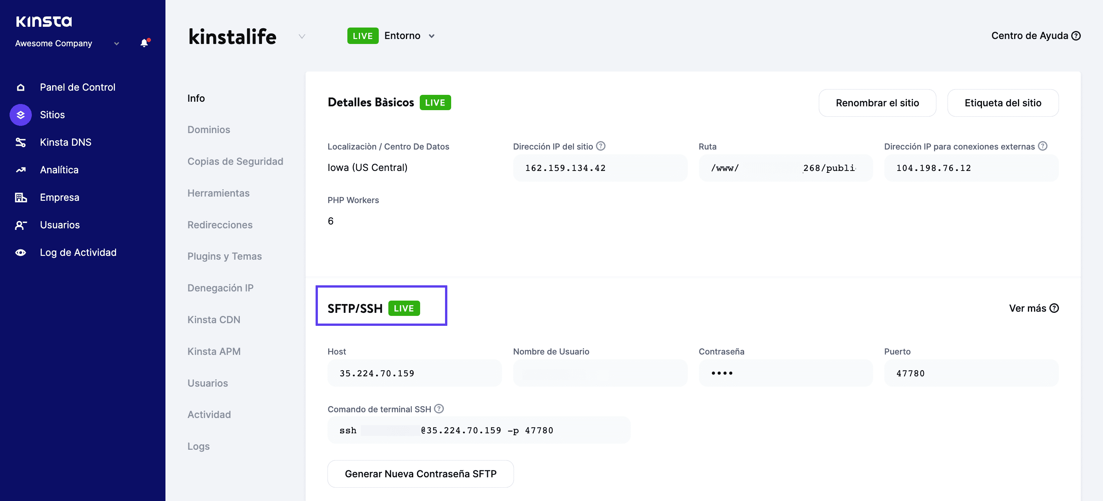Viewport: 1103px width, 501px height.
Task: Switch to Copias de Seguridad tab
Action: click(235, 162)
